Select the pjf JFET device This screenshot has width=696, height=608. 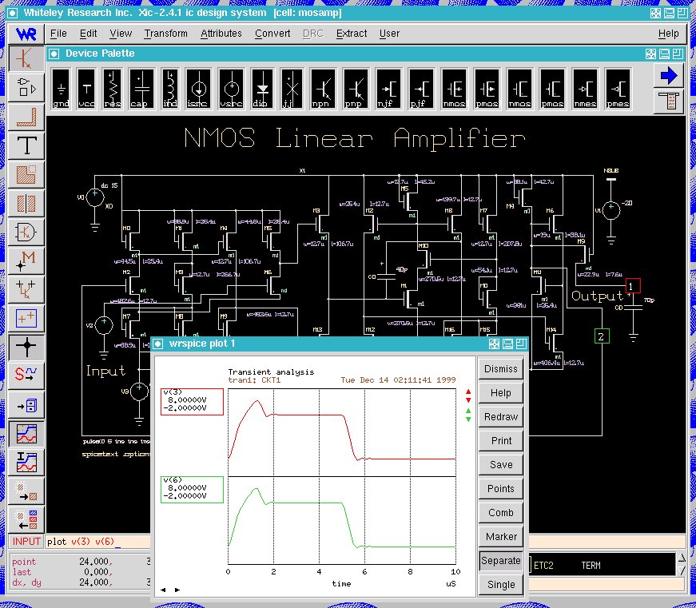pyautogui.click(x=421, y=89)
